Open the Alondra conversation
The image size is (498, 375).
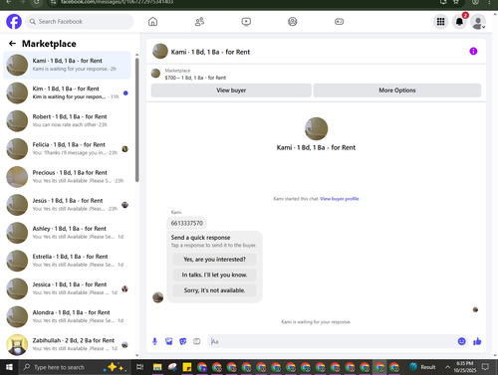pyautogui.click(x=67, y=316)
